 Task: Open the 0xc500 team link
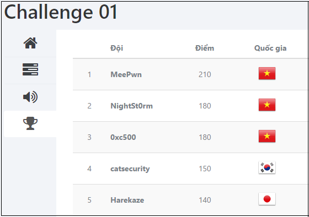coord(123,137)
